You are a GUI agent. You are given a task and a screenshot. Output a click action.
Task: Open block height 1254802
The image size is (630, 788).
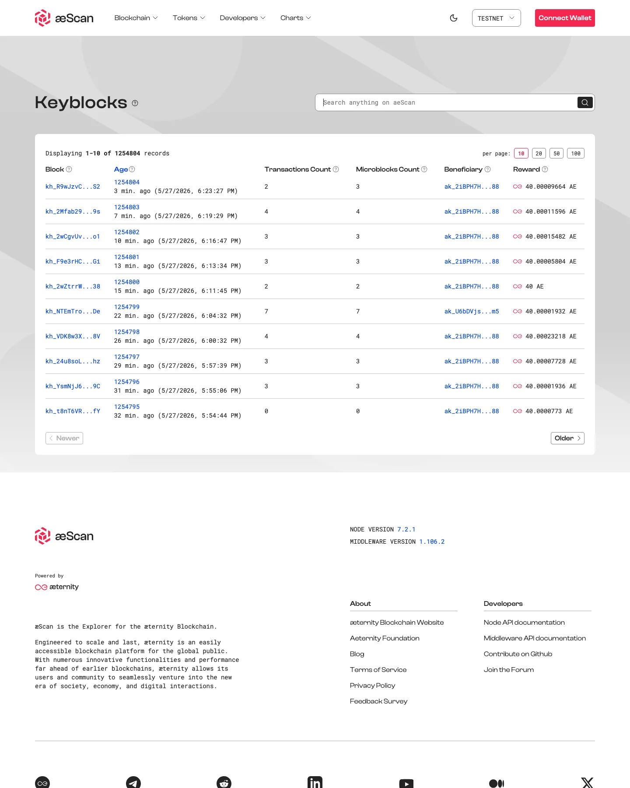(x=127, y=232)
